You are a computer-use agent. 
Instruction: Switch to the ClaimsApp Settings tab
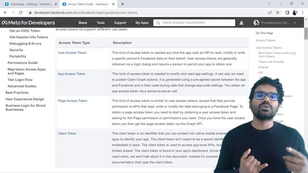(x=31, y=4)
